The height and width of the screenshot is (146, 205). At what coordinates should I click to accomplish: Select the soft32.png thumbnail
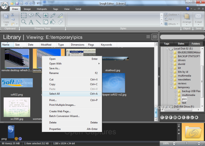click(x=17, y=83)
